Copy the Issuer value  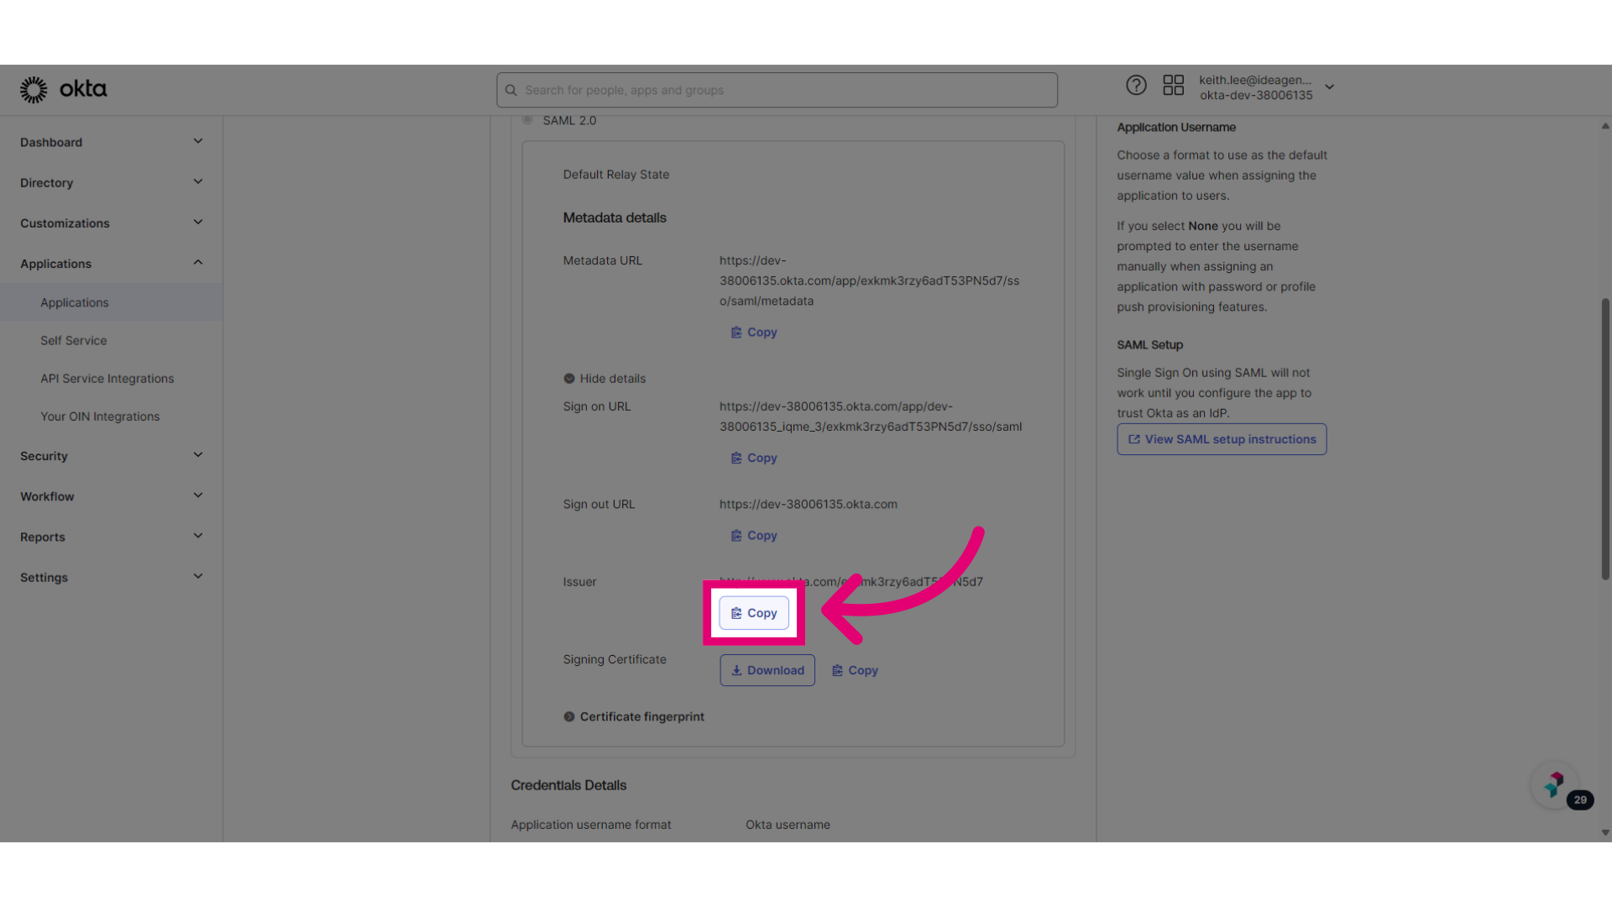(754, 613)
